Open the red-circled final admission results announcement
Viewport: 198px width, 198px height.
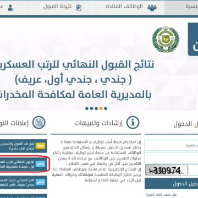(24, 164)
